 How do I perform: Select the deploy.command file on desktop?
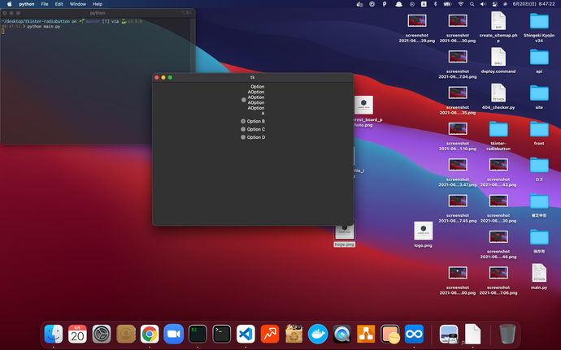tap(498, 60)
